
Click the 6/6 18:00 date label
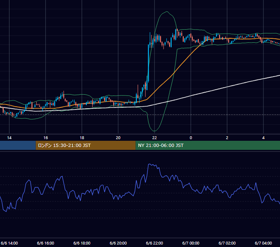(82, 243)
